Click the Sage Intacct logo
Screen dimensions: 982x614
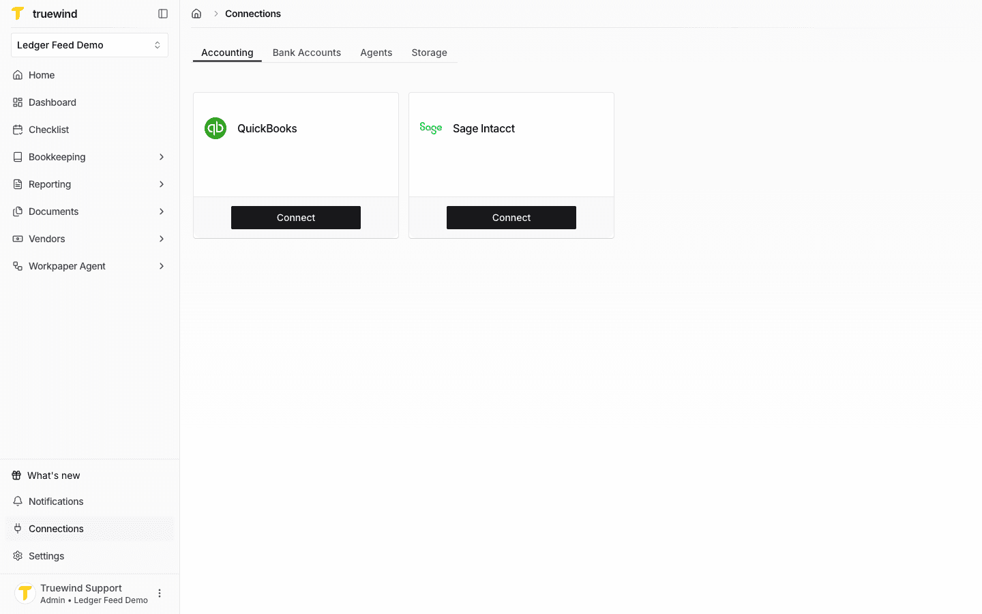(430, 128)
